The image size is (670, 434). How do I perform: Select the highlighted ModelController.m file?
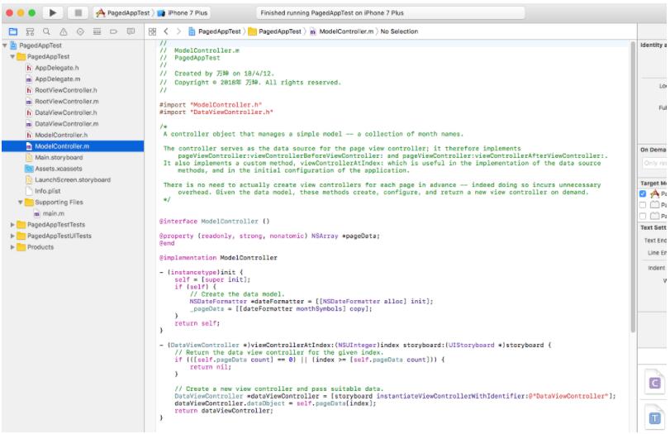point(73,146)
